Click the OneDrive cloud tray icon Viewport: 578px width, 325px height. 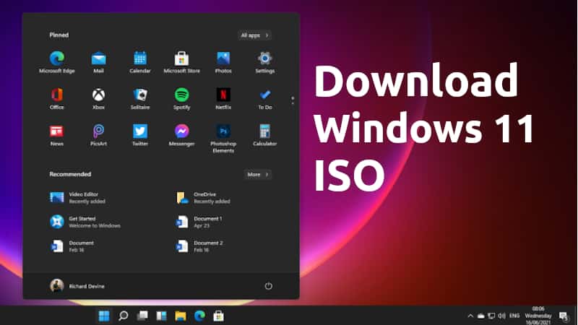point(480,316)
